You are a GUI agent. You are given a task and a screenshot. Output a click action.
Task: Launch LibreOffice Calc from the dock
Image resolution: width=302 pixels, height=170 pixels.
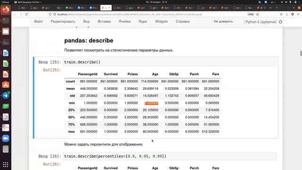(x=6, y=63)
